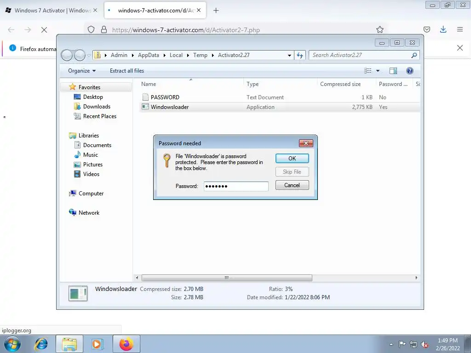
Task: Click Extract all files
Action: (x=127, y=71)
